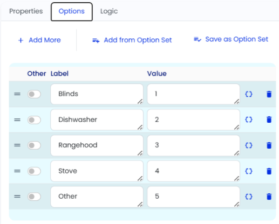Grab drag handle of Rangehood row

click(x=17, y=145)
